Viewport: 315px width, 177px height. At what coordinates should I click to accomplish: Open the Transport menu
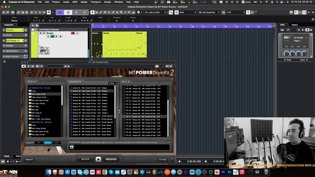click(x=95, y=2)
